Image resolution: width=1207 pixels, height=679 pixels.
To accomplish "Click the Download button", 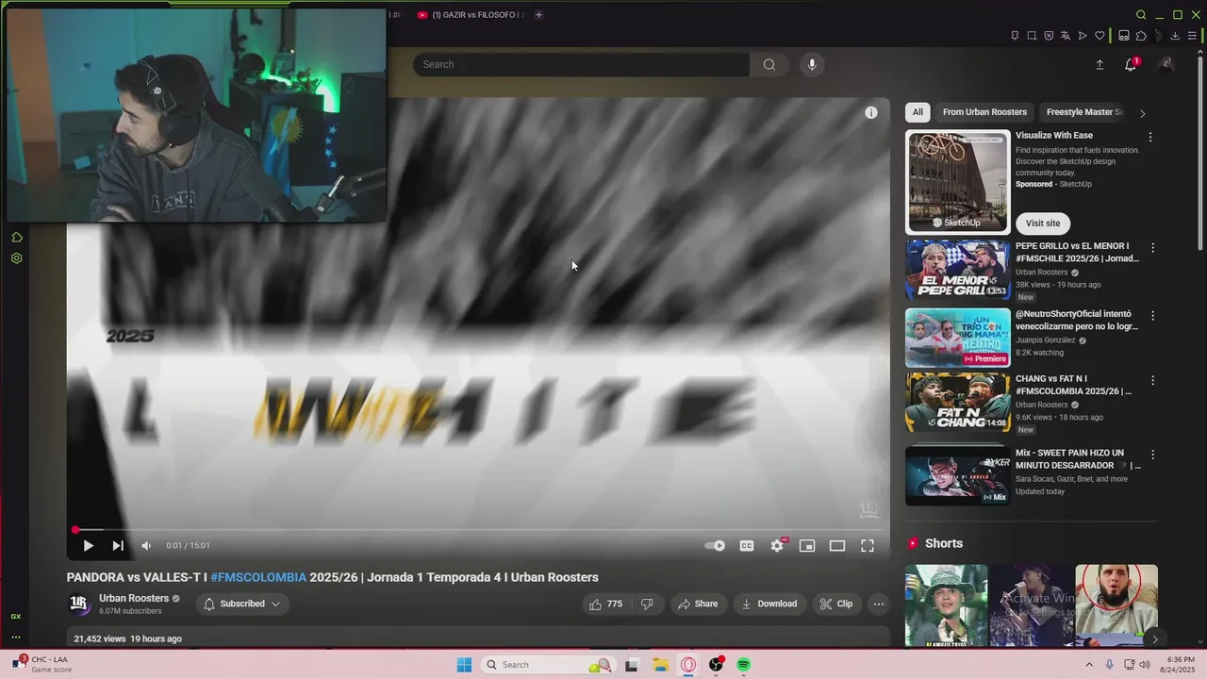I will 769,604.
